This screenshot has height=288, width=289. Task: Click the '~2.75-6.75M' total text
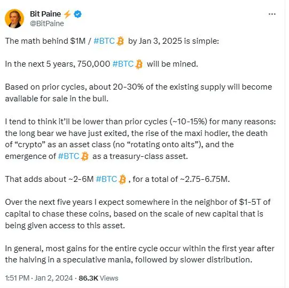point(205,179)
